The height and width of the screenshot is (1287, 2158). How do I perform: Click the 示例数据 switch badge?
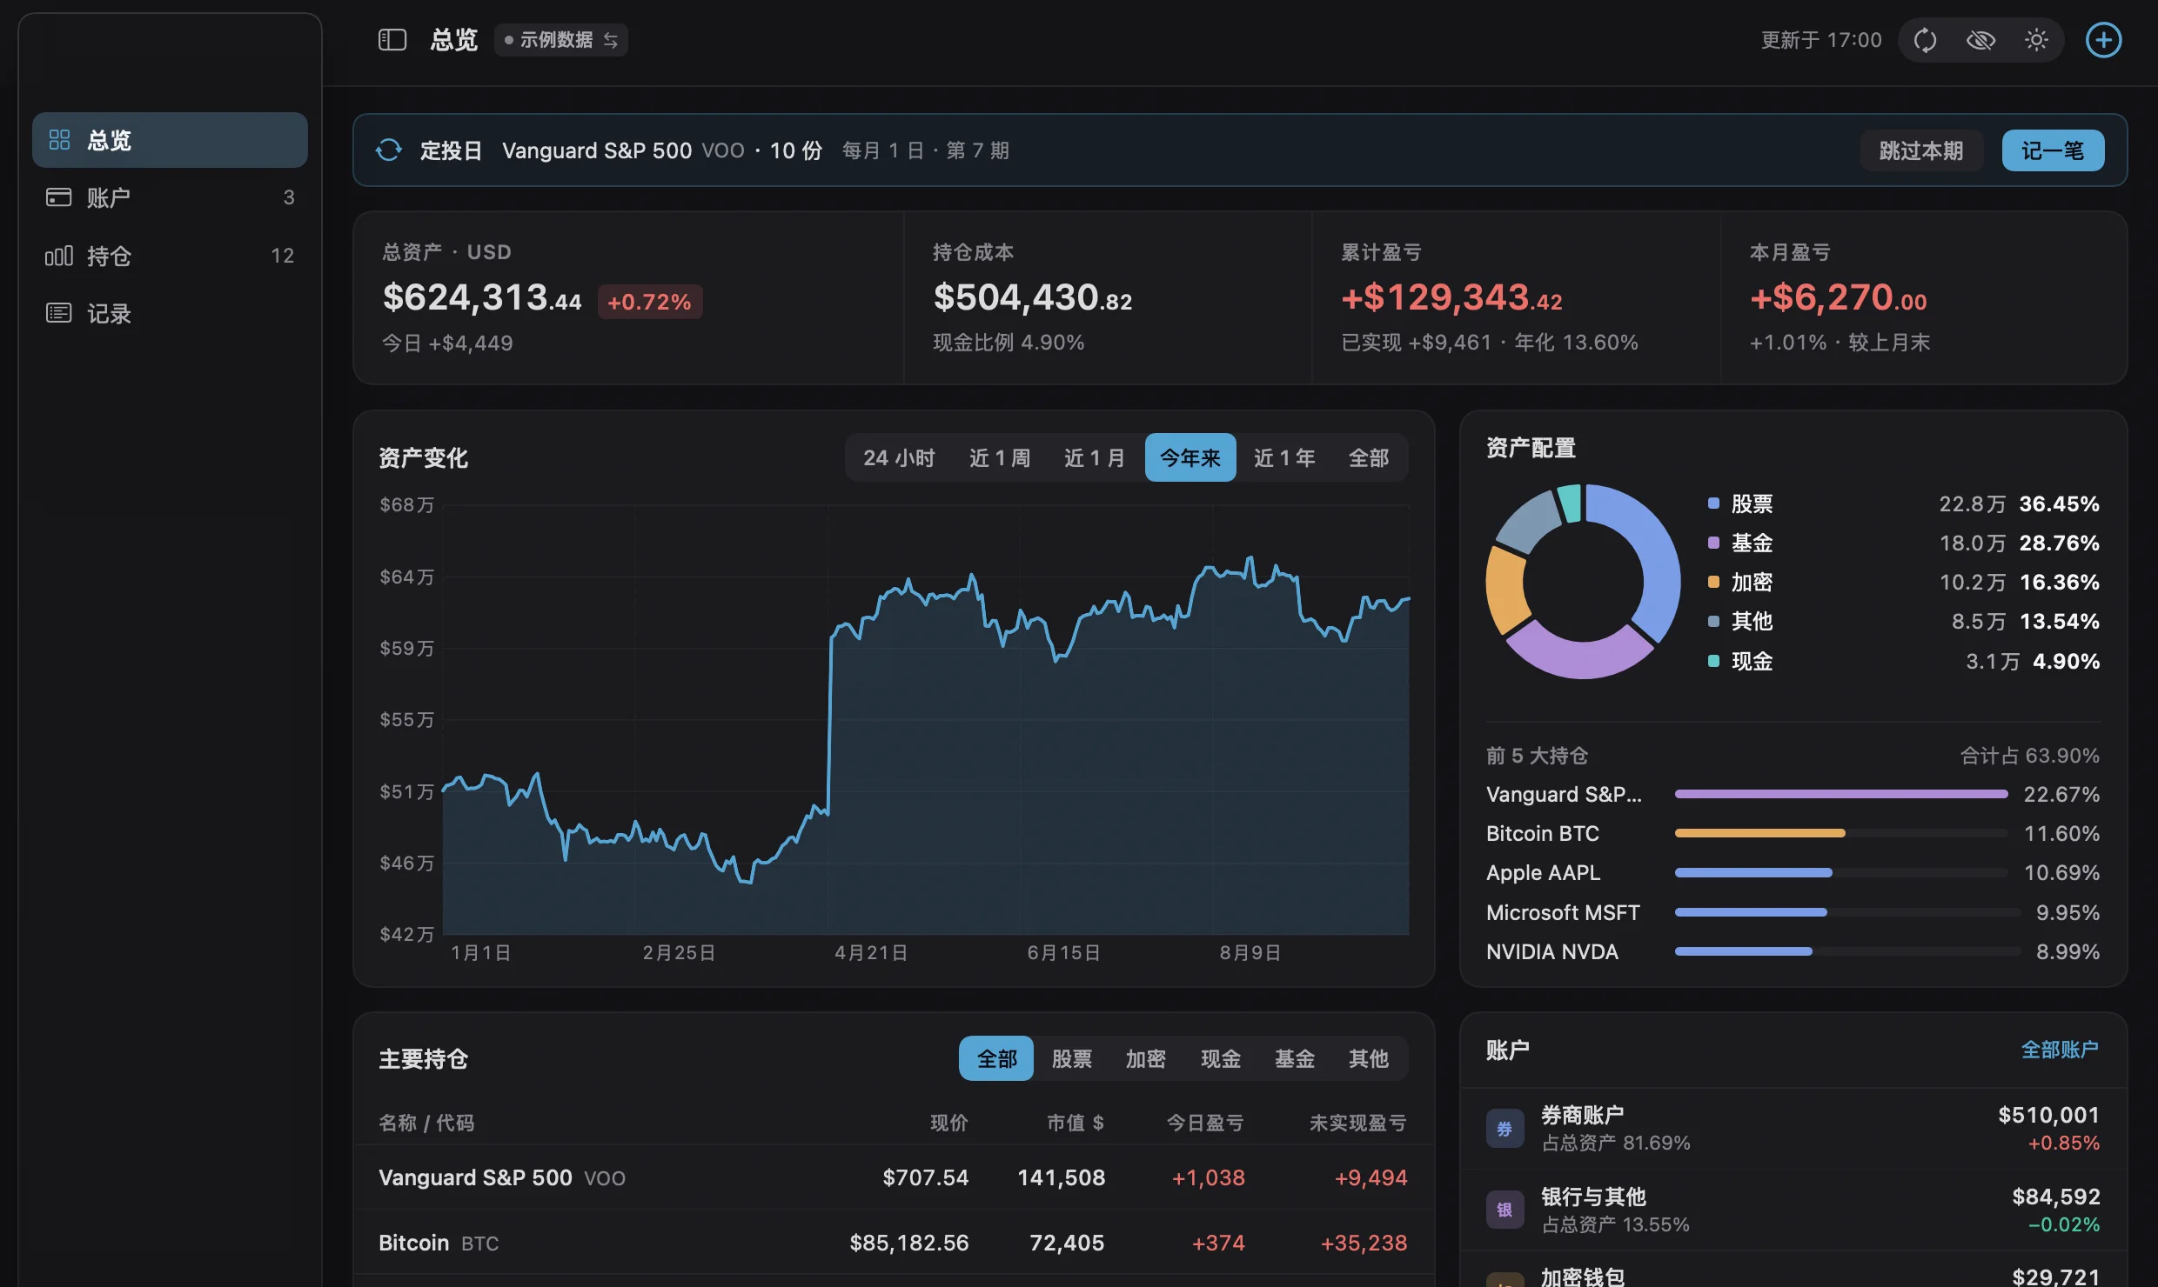561,40
